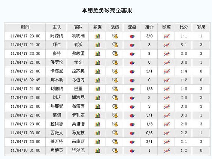Click the 数据 column header
212x159 pixels.
pos(97,27)
